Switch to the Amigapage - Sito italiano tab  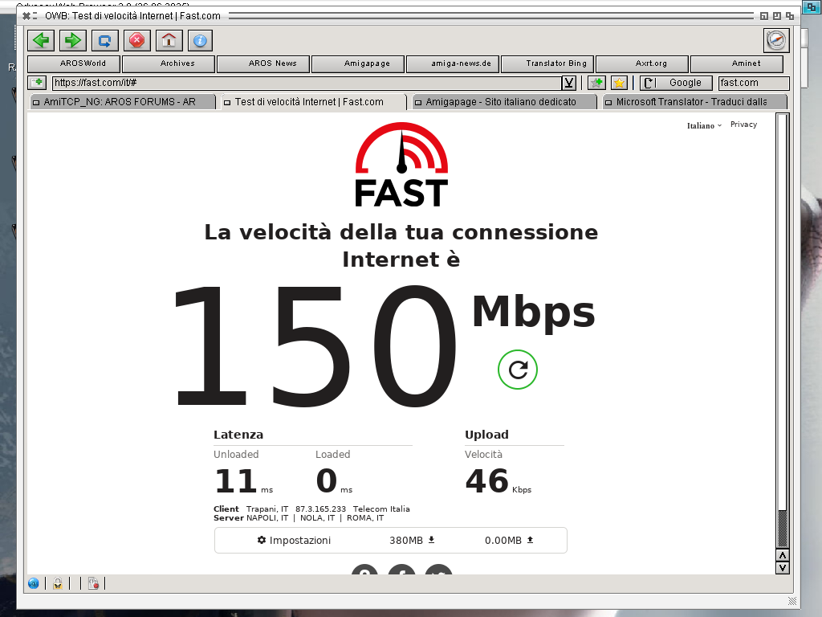point(504,102)
